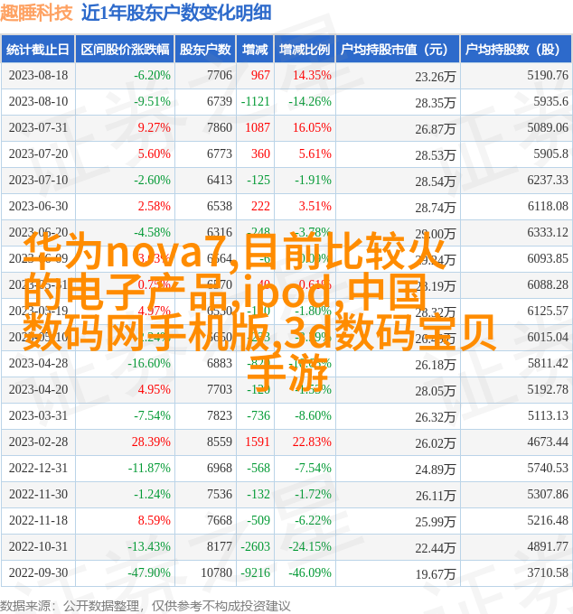This screenshot has width=573, height=614.
Task: Click the 股东户数 column header
Action: [205, 50]
